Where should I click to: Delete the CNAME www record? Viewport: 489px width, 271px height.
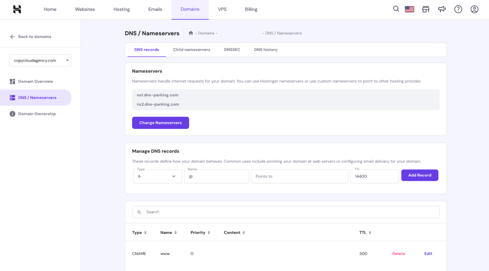pyautogui.click(x=399, y=254)
